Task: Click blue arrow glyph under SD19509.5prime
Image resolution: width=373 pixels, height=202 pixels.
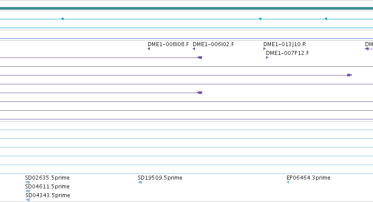Action: [x=140, y=182]
